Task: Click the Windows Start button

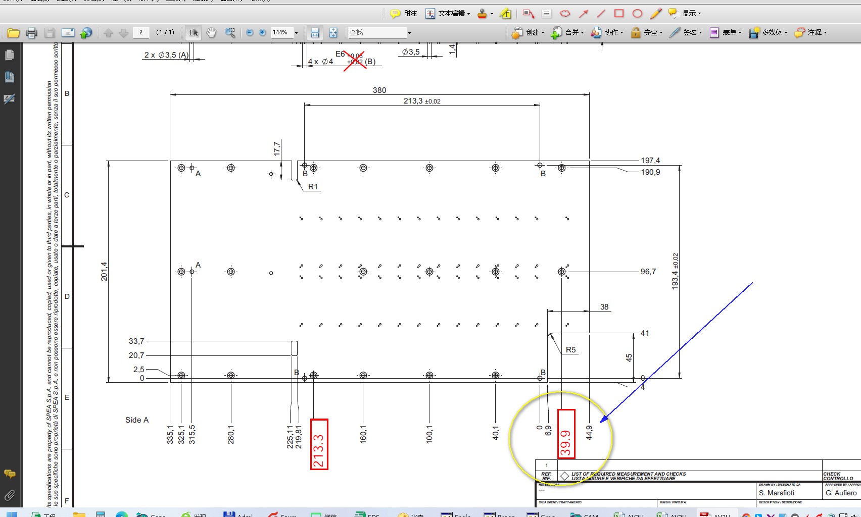Action: click(11, 514)
